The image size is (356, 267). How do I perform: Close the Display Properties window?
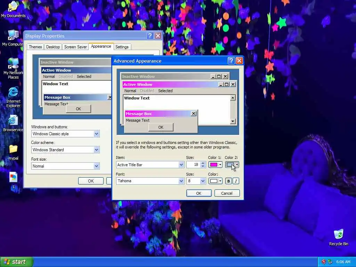point(158,36)
